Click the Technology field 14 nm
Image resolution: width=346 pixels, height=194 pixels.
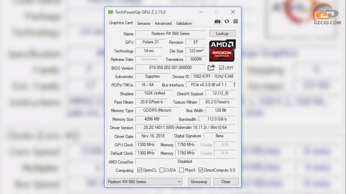pyautogui.click(x=149, y=51)
